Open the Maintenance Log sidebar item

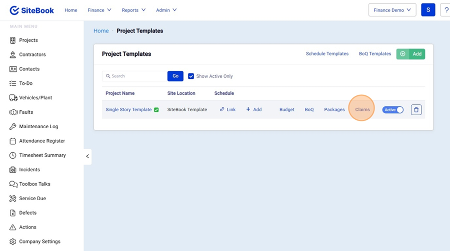(38, 127)
